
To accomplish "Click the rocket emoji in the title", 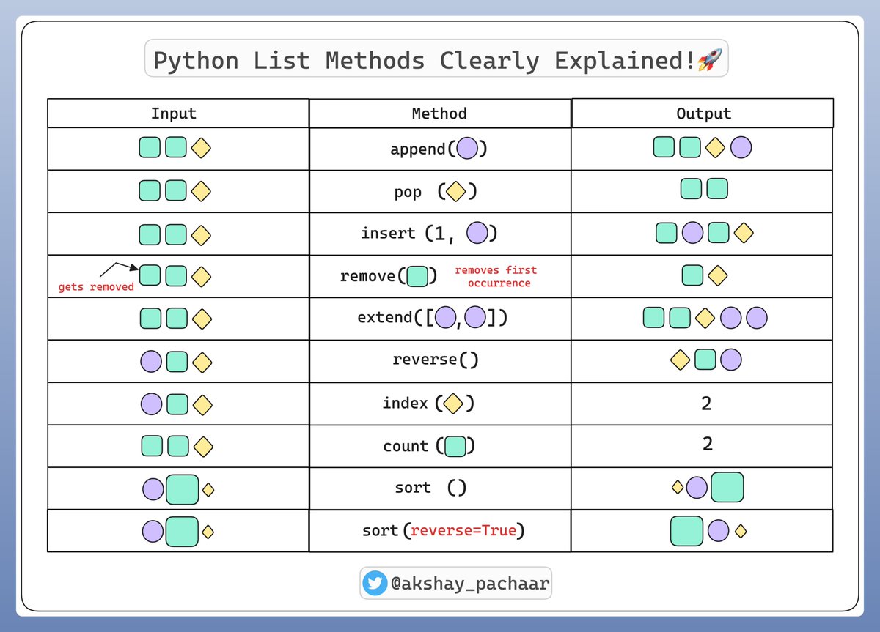I will point(711,60).
